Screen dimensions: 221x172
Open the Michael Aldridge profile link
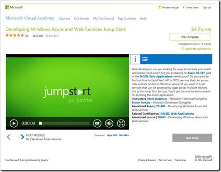pos(170,8)
